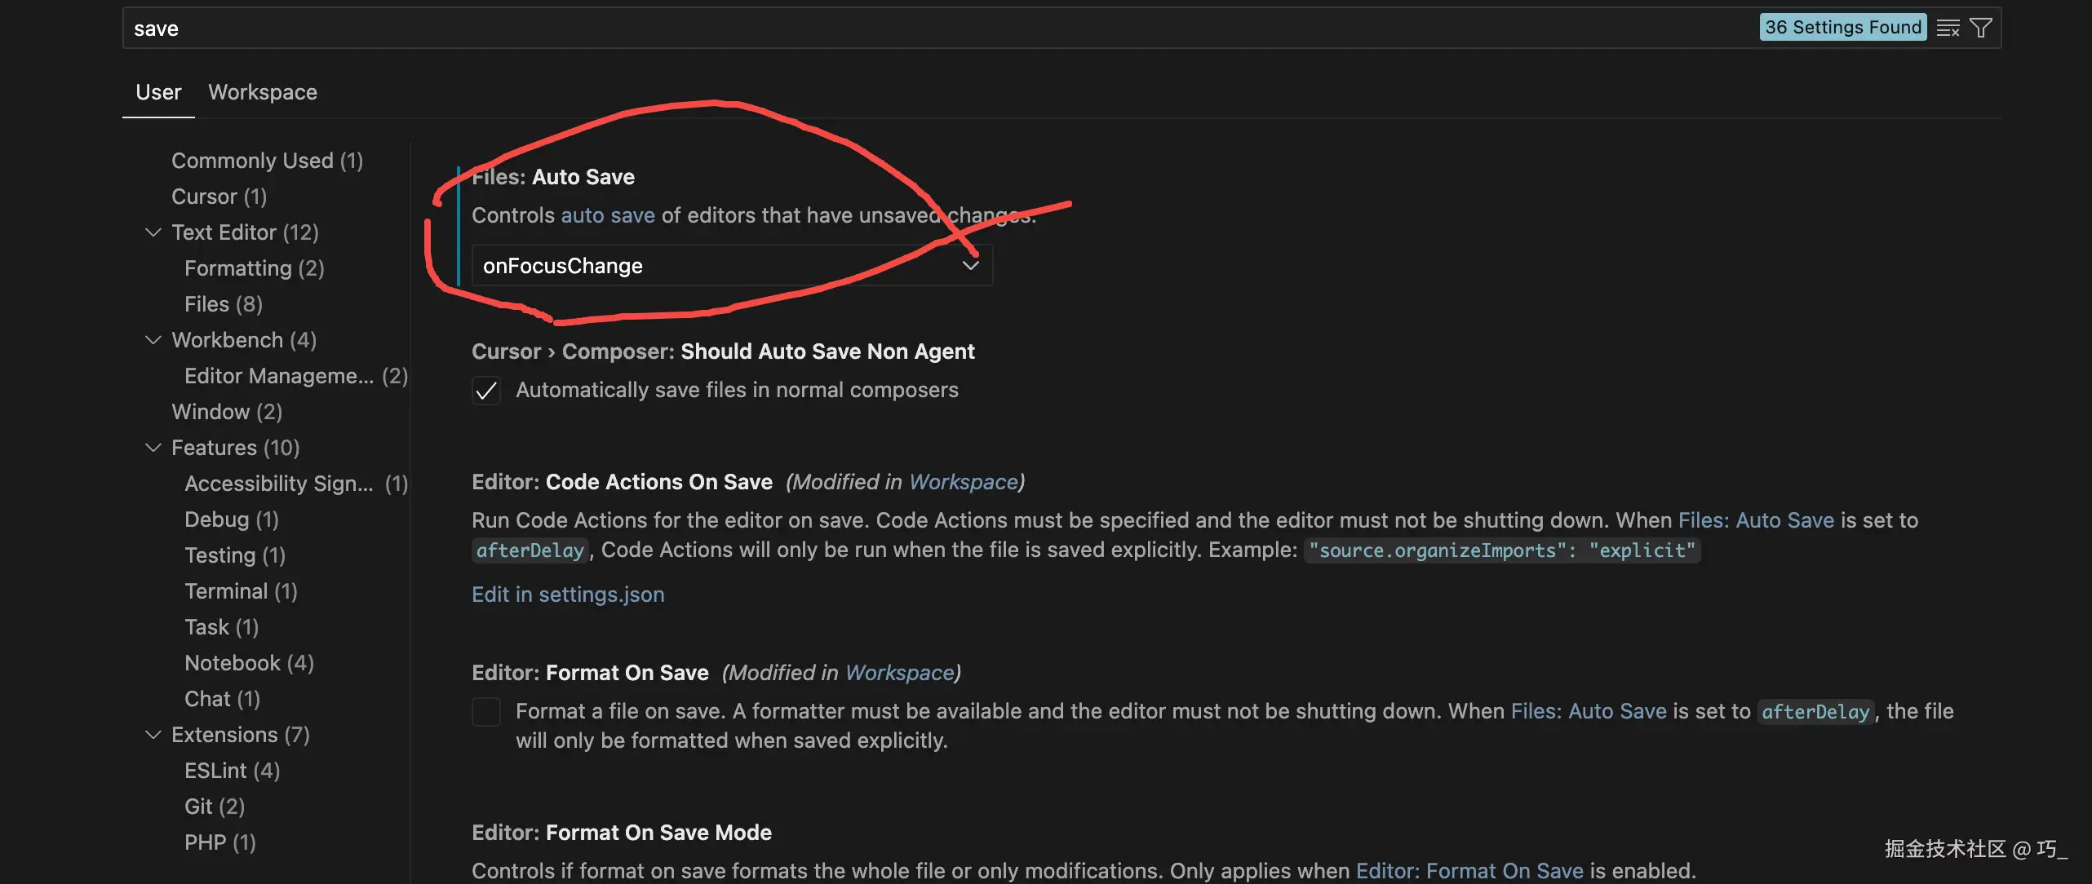Click the Edit in settings.json link
Viewport: 2092px width, 884px height.
568,594
